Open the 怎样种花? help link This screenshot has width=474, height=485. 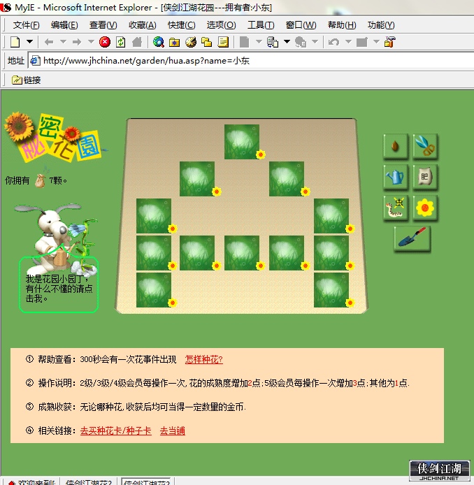tap(204, 359)
